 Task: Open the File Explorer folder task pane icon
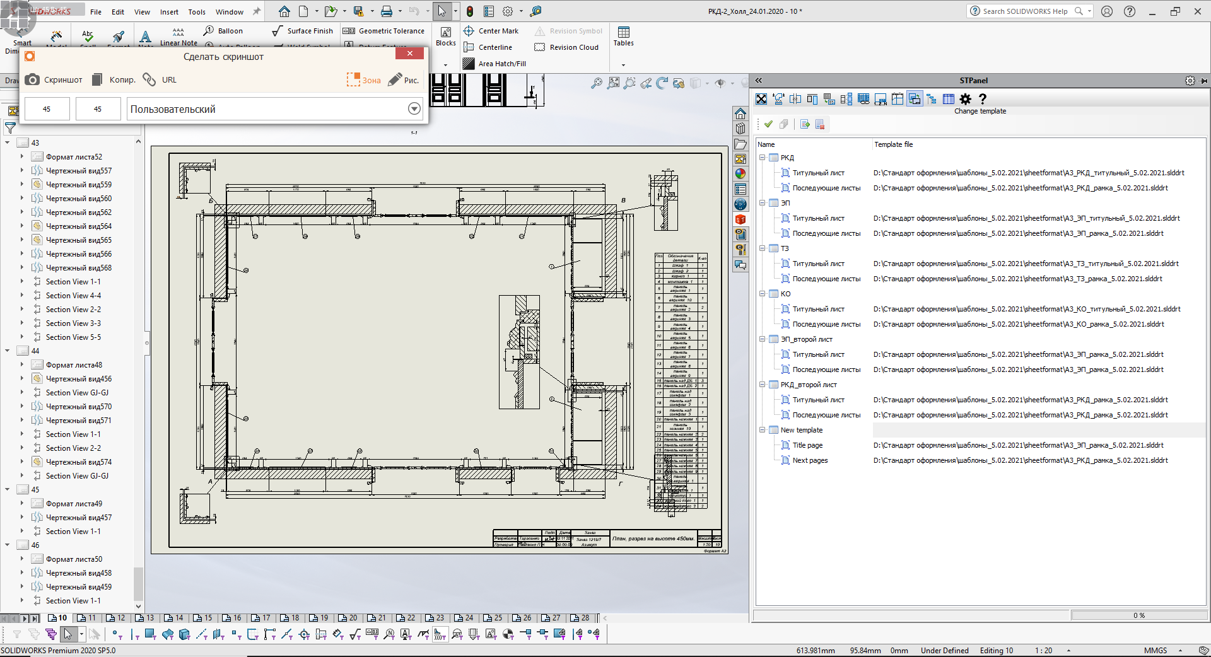[x=740, y=144]
